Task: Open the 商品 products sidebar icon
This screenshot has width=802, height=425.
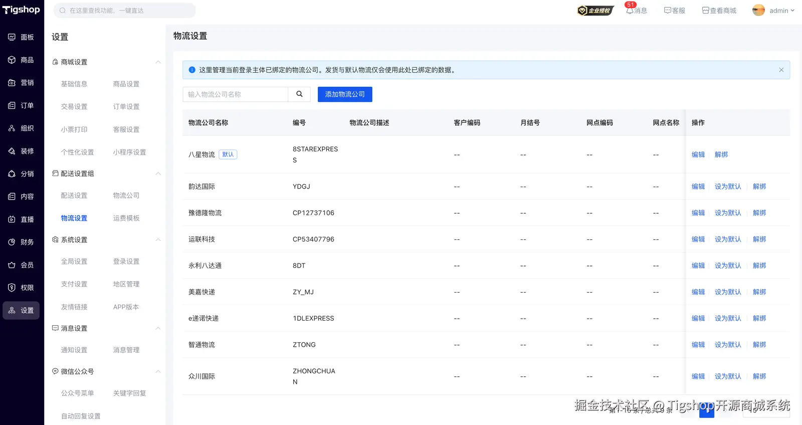Action: (12, 60)
